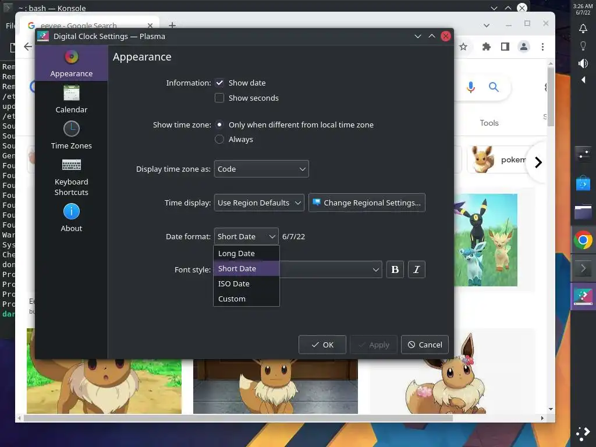Open the Konsole terminal panel icon
The height and width of the screenshot is (447, 596).
click(x=583, y=268)
